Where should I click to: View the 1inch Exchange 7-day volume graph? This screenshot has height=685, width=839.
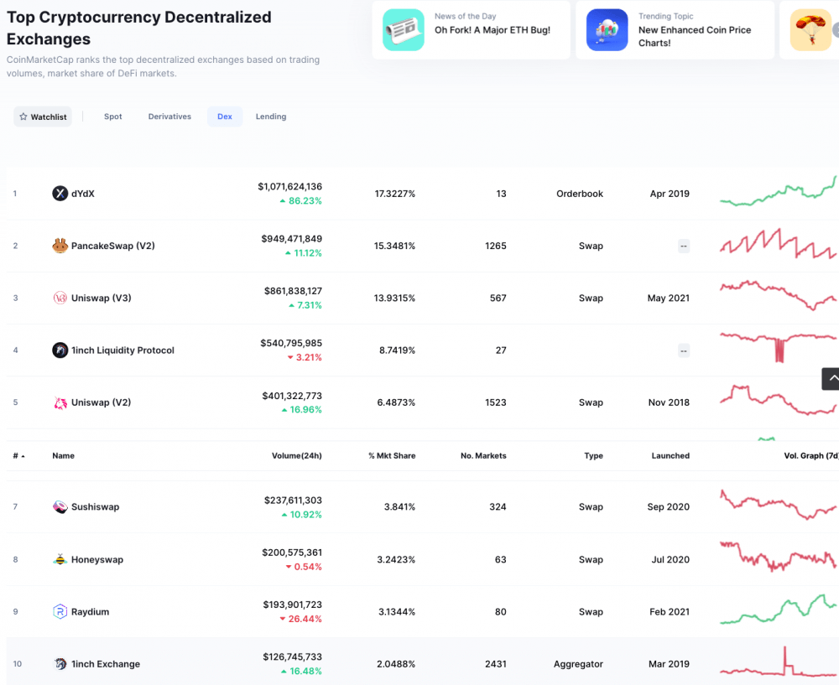pos(778,662)
